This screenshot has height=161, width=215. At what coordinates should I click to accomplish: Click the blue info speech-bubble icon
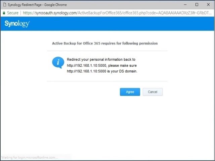coord(58,62)
